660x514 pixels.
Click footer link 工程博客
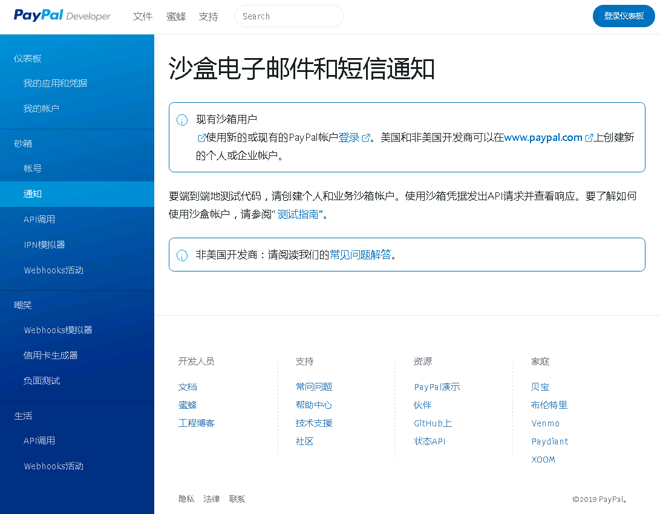(197, 423)
